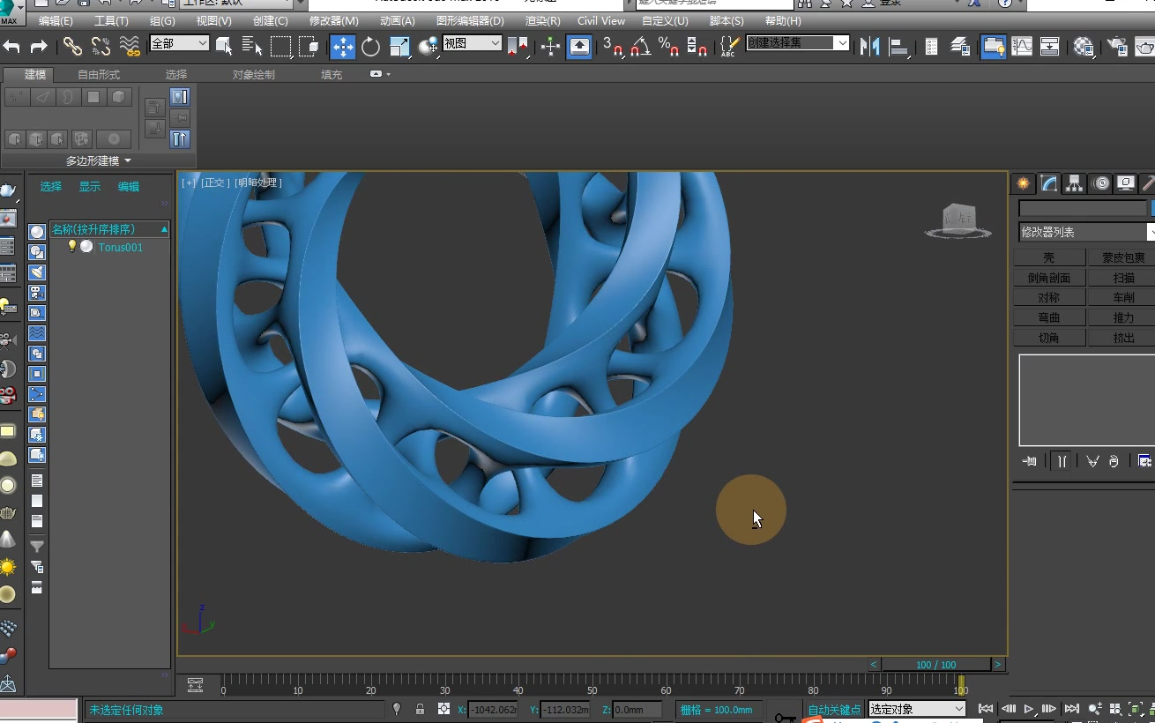
Task: Switch to the Hierarchy panel icon
Action: (1074, 183)
